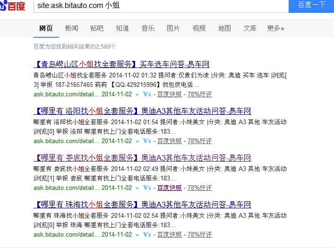Switch to the 新闻 tab
This screenshot has height=248, width=334.
(x=71, y=28)
